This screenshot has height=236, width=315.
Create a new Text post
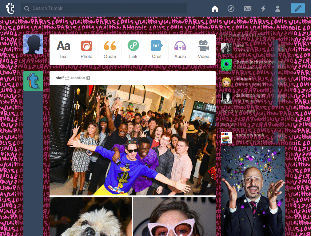(x=63, y=49)
